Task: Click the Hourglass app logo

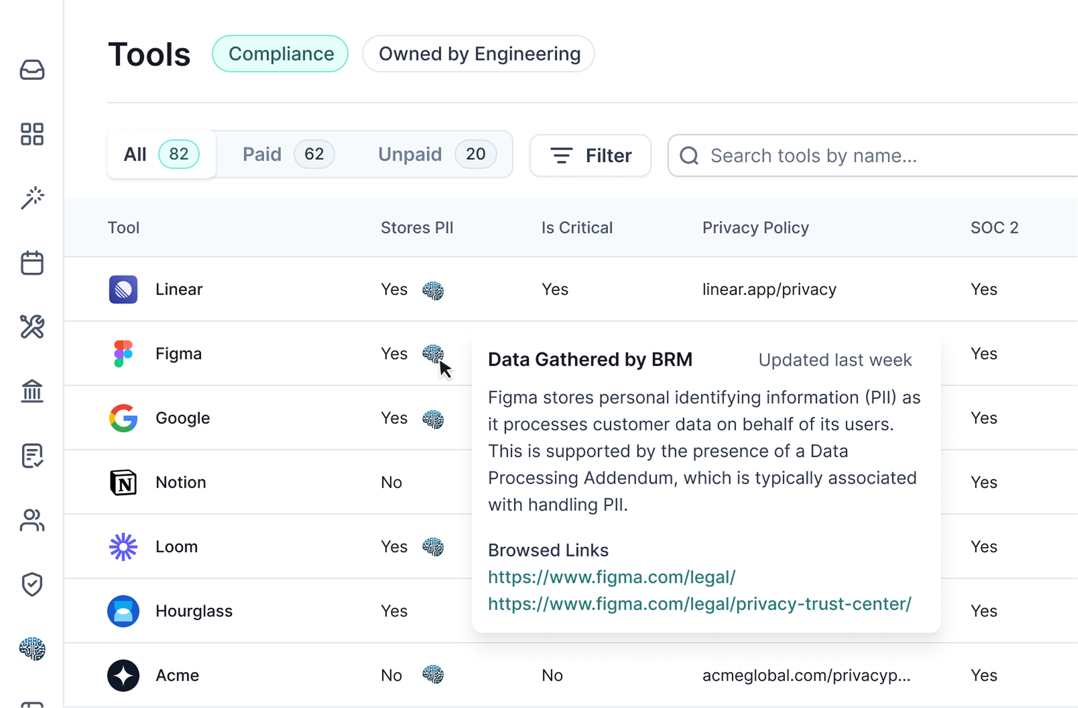Action: [x=123, y=611]
